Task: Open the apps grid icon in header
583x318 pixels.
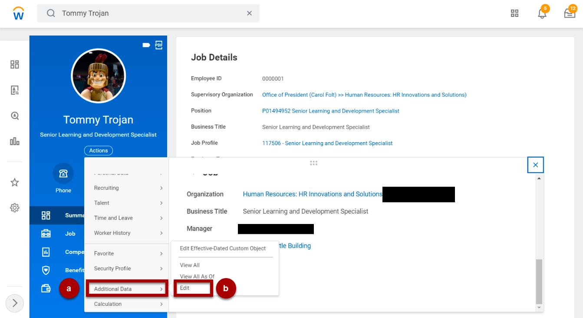Action: click(x=515, y=13)
